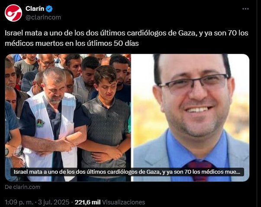Screen dimensions: 261x207
Task: Click the Clarín red logo avatar
Action: [x=13, y=13]
